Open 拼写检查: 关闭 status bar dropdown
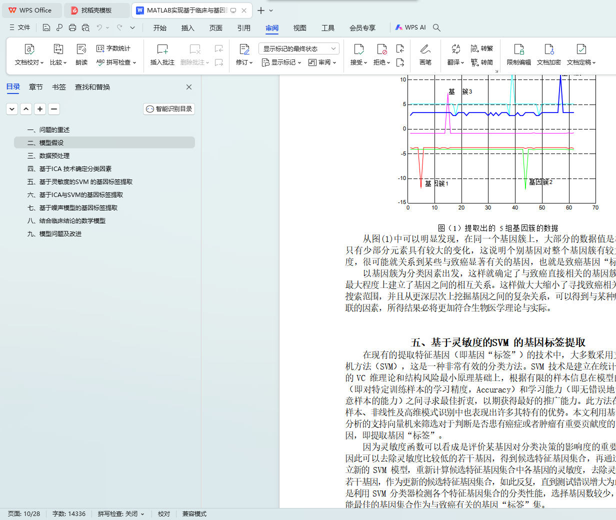Viewport: 616px width, 520px height. pos(121,514)
